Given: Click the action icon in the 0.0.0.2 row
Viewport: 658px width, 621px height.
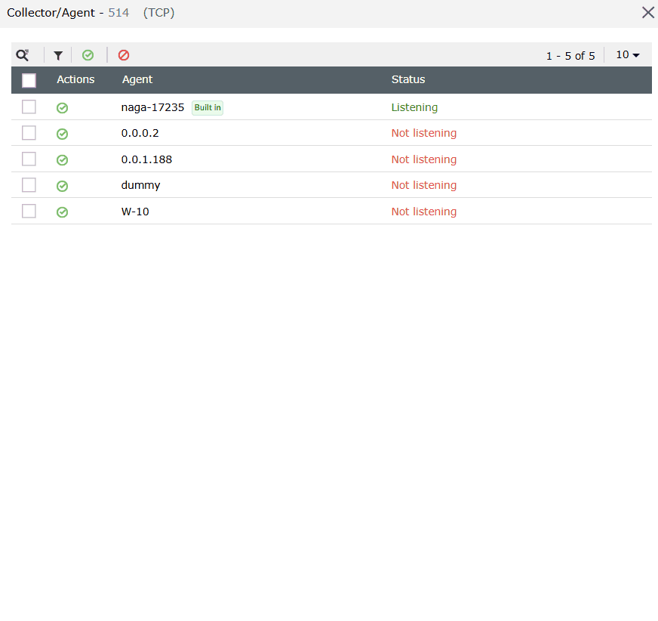Looking at the screenshot, I should (x=62, y=133).
